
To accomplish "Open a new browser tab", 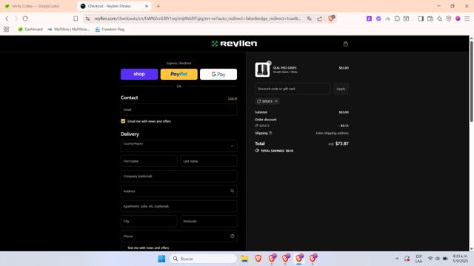I will click(158, 6).
